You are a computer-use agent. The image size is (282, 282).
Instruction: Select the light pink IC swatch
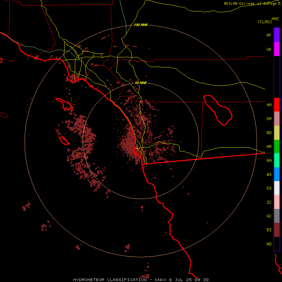pos(277,202)
